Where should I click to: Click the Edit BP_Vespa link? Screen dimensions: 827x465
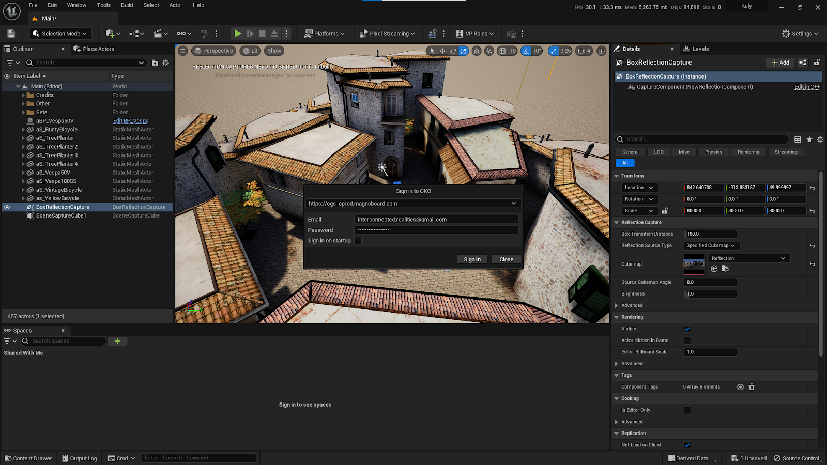[x=131, y=121]
